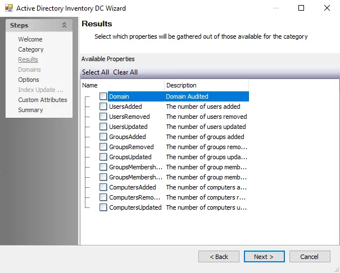Select the GroupsAdded property name

(x=128, y=137)
